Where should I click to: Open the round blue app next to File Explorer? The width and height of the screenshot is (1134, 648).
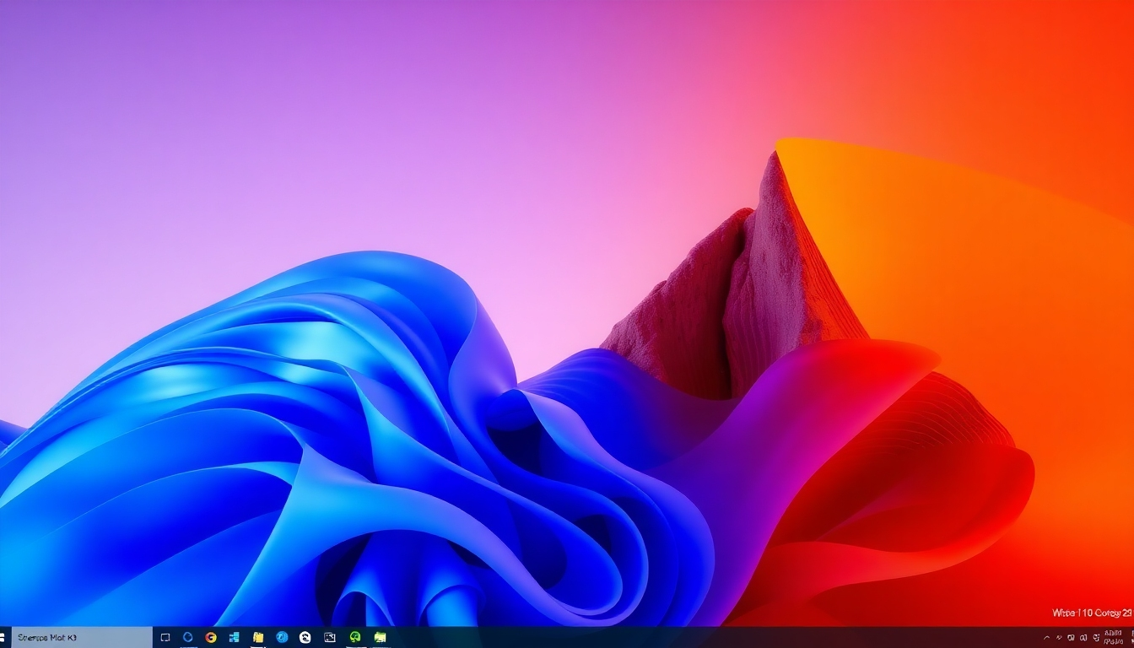pos(282,637)
